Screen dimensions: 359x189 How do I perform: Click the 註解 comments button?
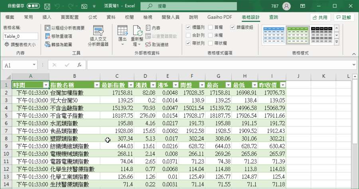click(344, 18)
